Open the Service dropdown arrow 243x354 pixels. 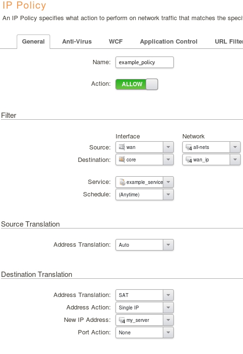pyautogui.click(x=169, y=182)
